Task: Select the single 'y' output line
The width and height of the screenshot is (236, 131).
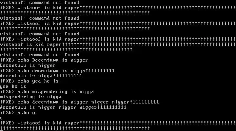Action: 1,118
